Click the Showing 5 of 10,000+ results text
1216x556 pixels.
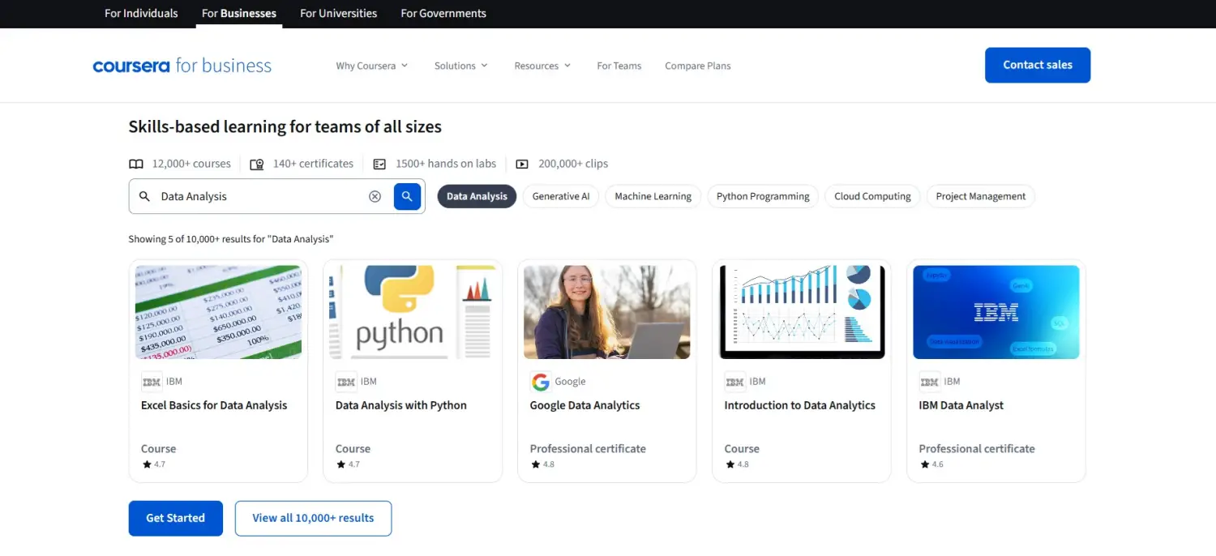231,239
